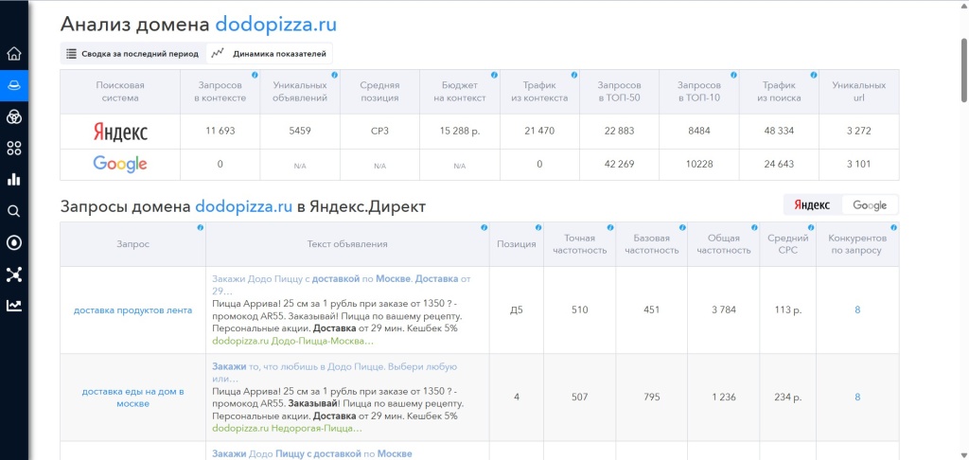Open competitors count 8 for доставка продуктов лента
The width and height of the screenshot is (969, 460).
click(857, 310)
